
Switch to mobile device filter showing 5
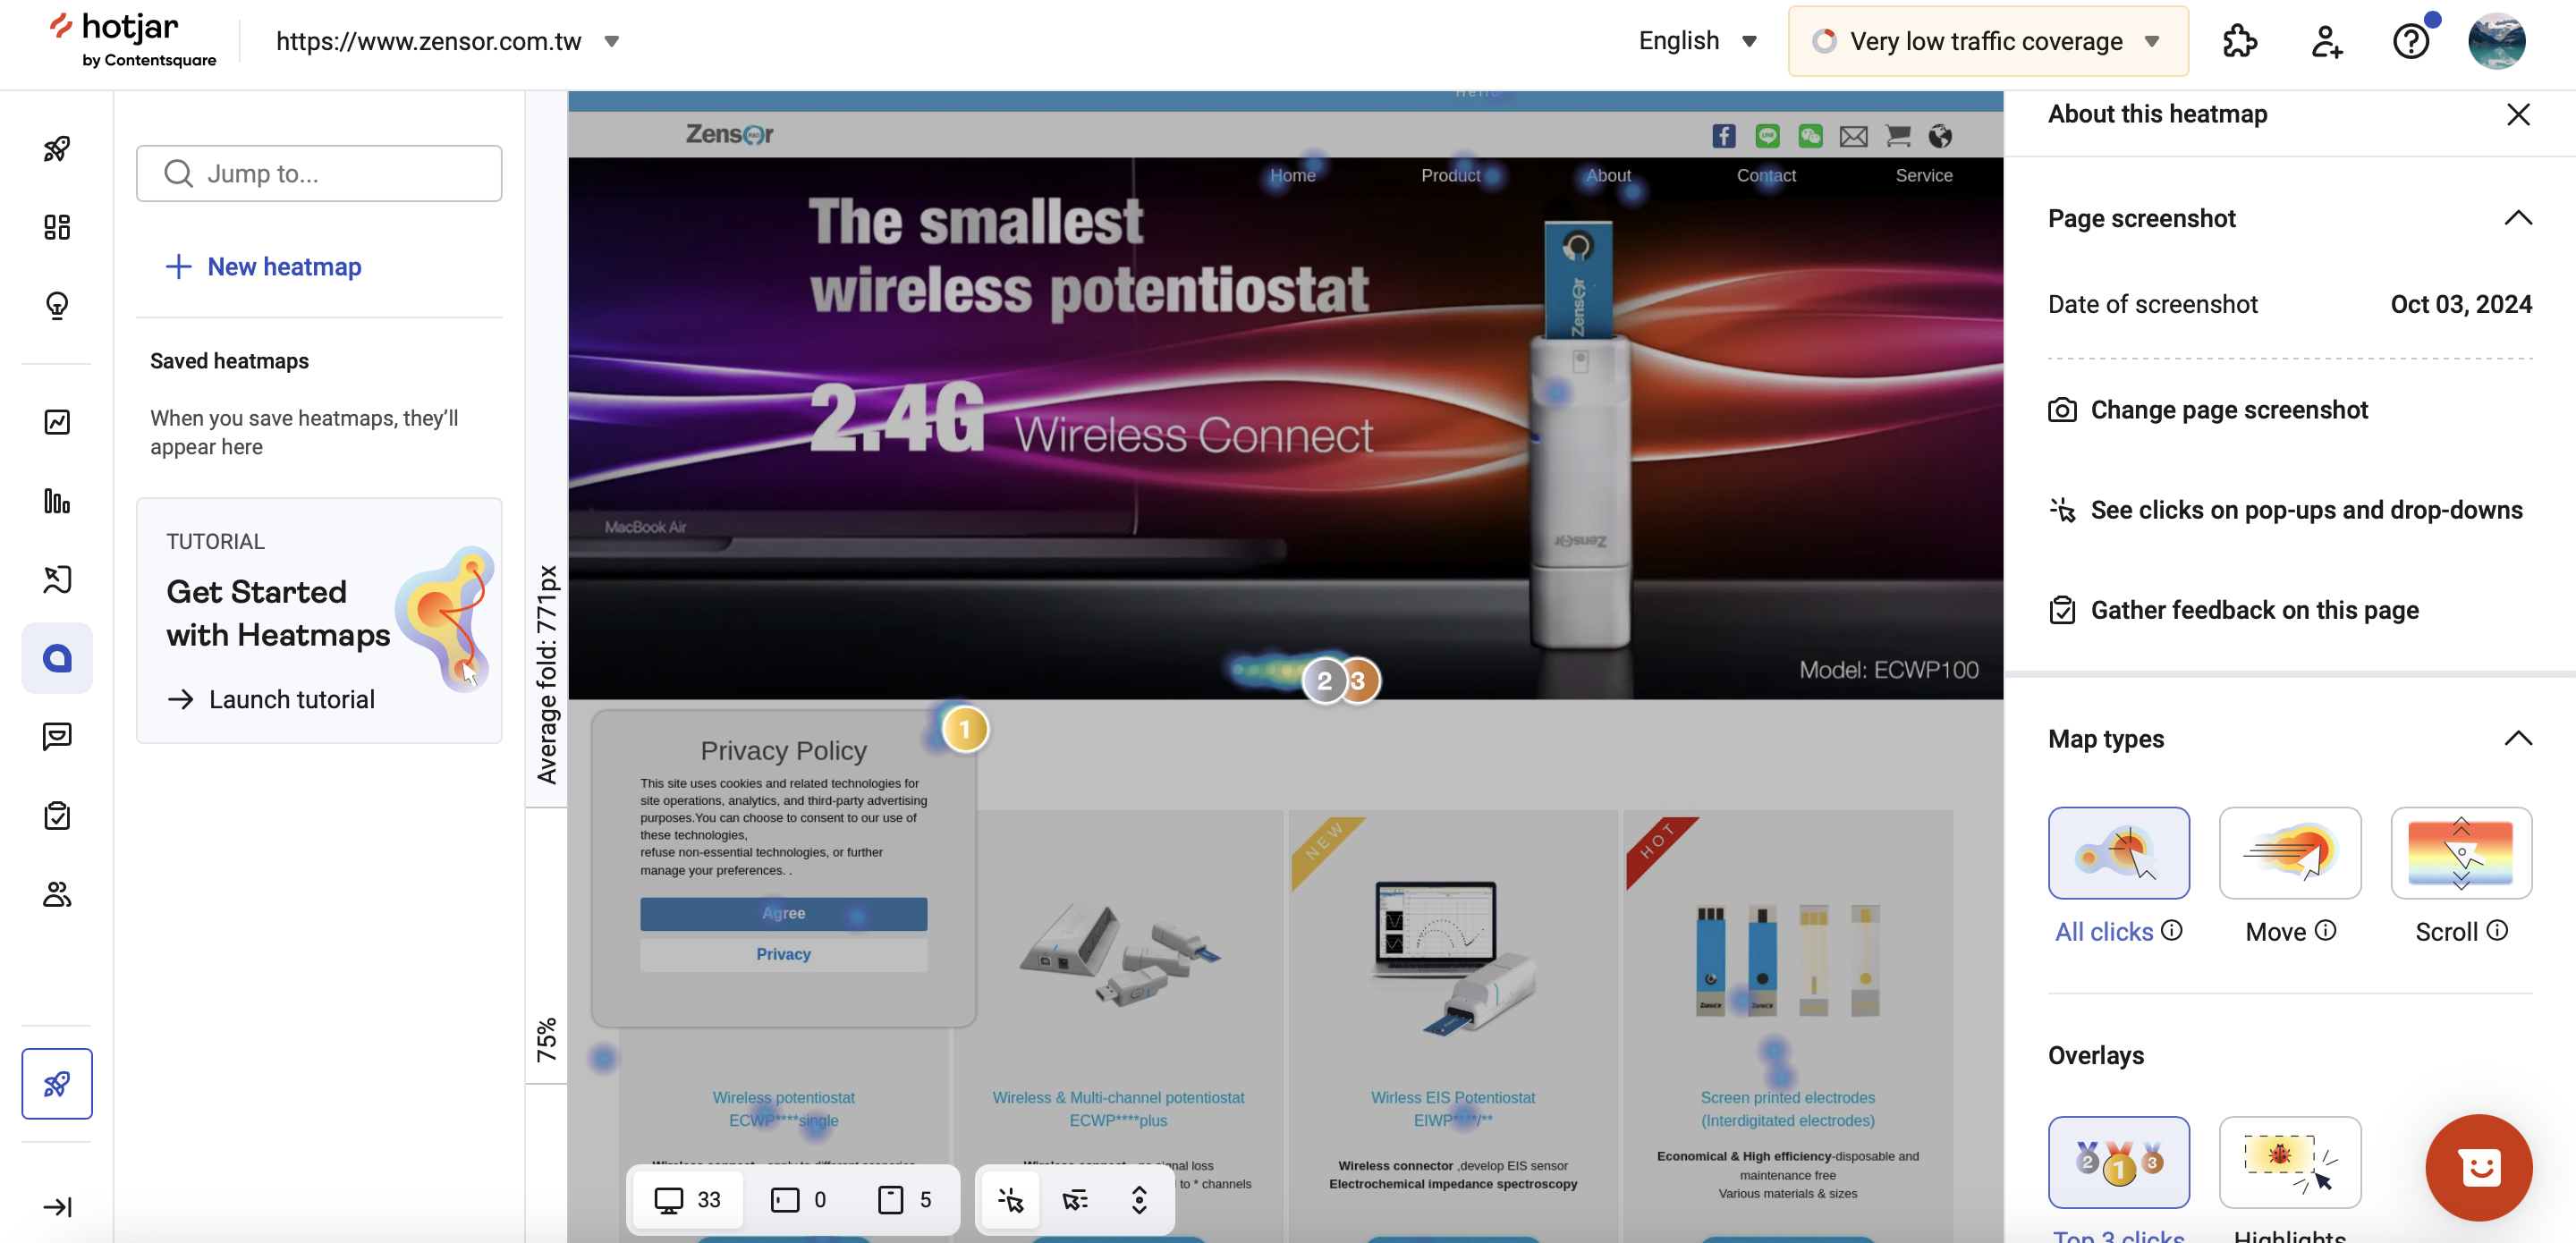pos(905,1199)
